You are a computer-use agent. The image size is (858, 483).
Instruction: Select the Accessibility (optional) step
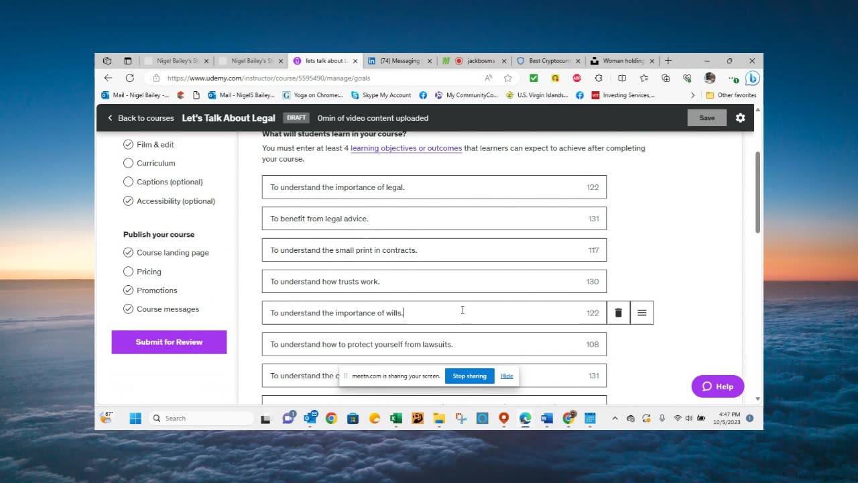click(x=169, y=201)
